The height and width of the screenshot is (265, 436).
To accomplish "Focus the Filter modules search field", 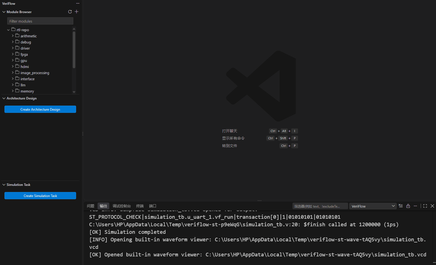I will pyautogui.click(x=40, y=21).
